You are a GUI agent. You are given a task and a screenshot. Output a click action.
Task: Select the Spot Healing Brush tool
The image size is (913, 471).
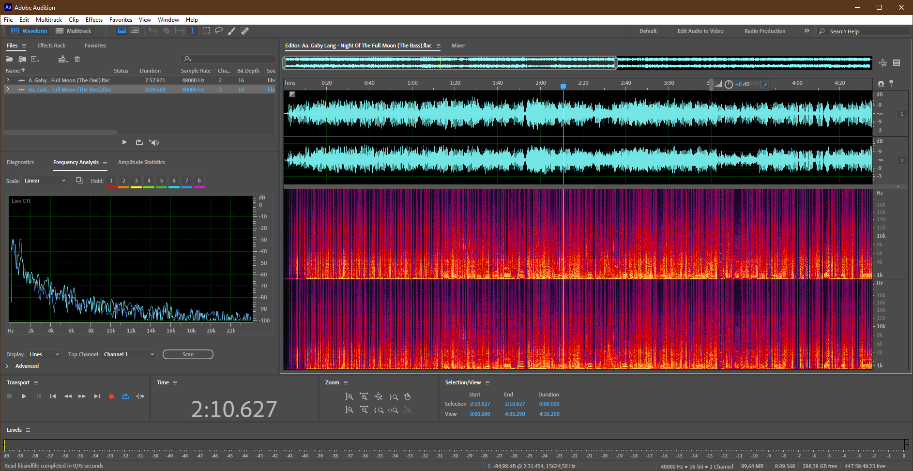(245, 30)
